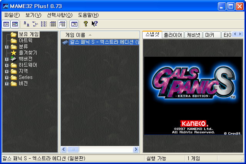Select the 핵버전 tree item

point(26,59)
